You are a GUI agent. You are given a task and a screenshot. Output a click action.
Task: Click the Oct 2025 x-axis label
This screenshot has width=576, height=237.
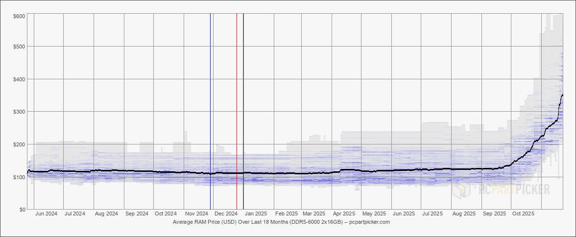point(523,213)
